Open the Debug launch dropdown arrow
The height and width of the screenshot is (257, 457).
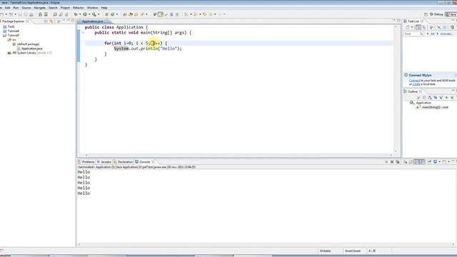pos(80,14)
